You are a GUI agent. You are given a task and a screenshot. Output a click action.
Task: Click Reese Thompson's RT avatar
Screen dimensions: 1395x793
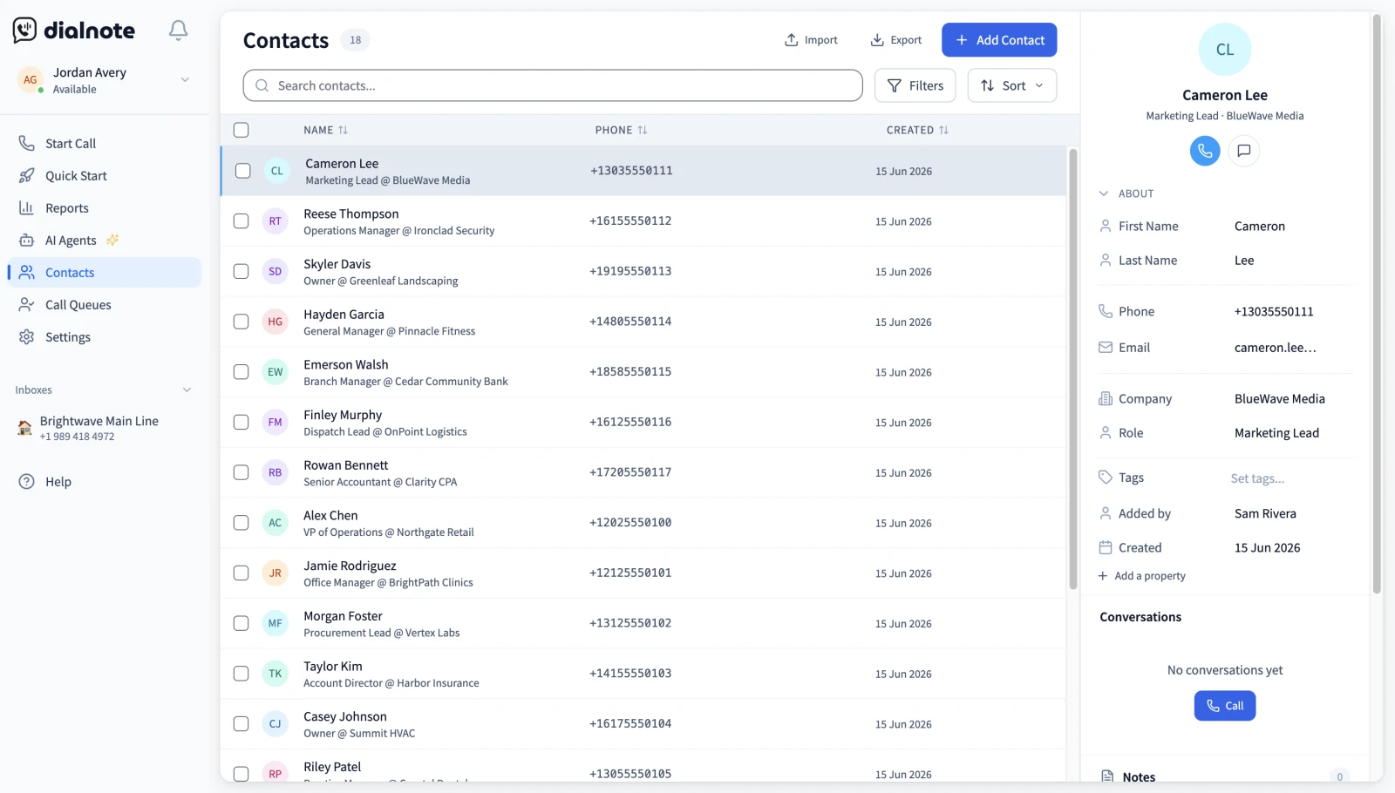pyautogui.click(x=276, y=221)
